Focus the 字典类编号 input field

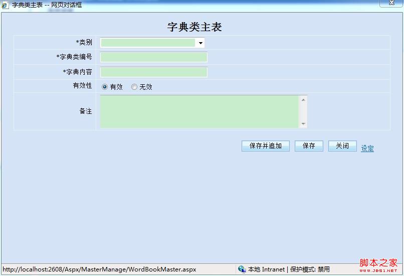point(153,57)
